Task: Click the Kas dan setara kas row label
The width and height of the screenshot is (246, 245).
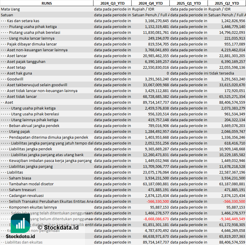Action: (23, 21)
